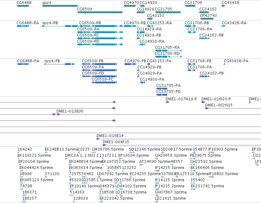Click the CG43153 gene feature
The image size is (261, 203).
pos(150,19)
